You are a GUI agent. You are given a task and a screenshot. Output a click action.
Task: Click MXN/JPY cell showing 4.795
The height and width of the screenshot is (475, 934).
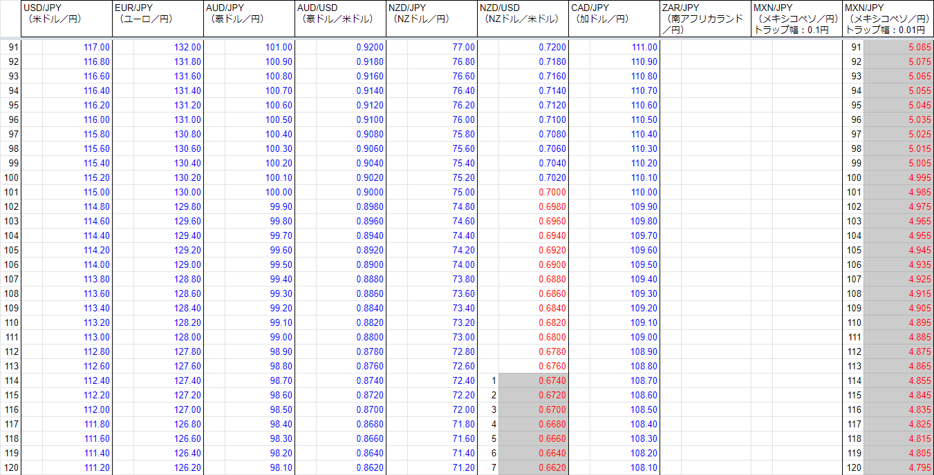898,467
